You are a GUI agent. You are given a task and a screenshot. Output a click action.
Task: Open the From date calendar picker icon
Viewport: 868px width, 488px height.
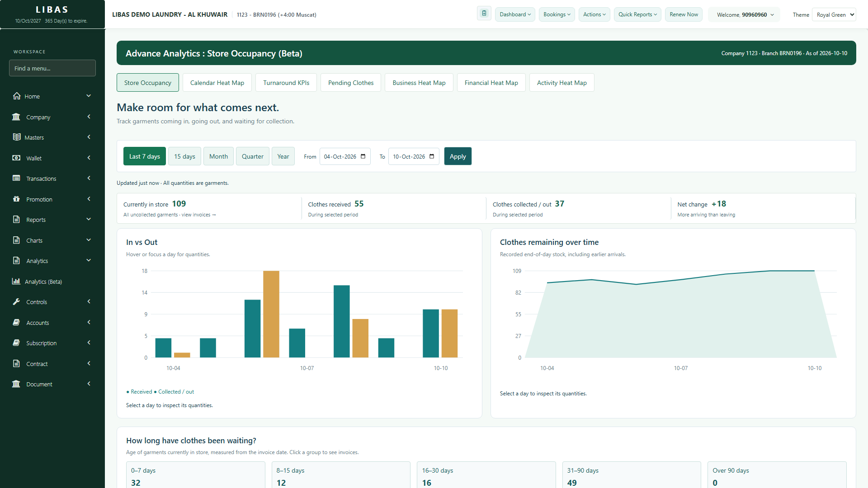pos(363,156)
